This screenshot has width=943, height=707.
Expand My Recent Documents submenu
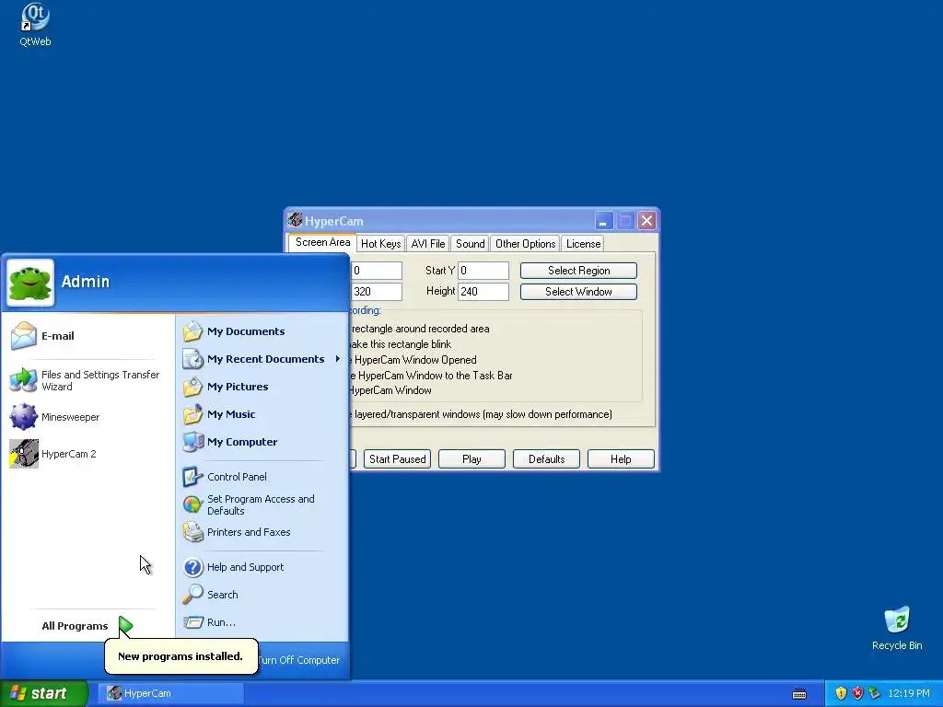tap(262, 359)
